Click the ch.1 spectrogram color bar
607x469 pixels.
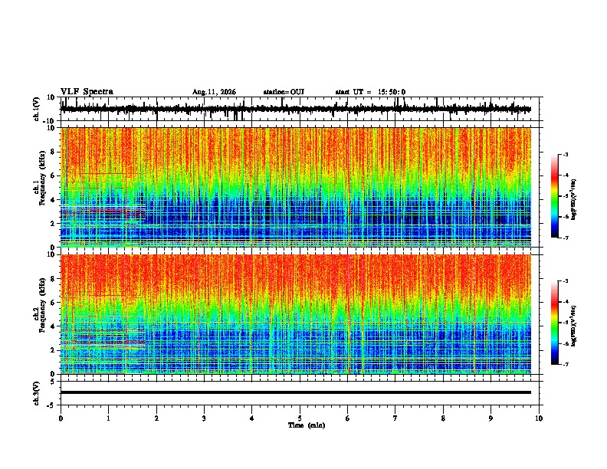pyautogui.click(x=555, y=195)
